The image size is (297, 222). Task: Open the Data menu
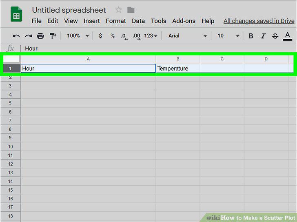[138, 21]
